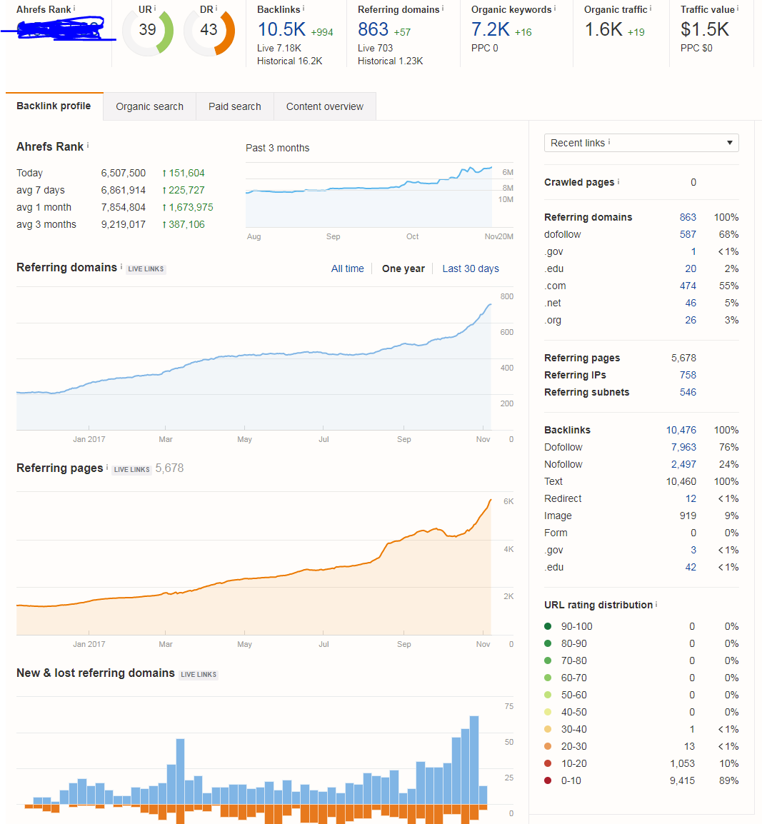The height and width of the screenshot is (824, 762).
Task: Open the Content overview tab
Action: point(325,106)
